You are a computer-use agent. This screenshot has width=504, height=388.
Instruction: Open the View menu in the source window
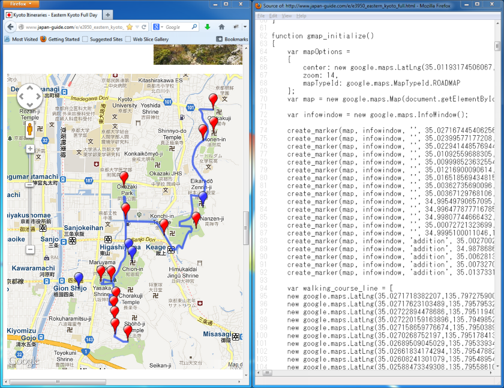tap(287, 16)
